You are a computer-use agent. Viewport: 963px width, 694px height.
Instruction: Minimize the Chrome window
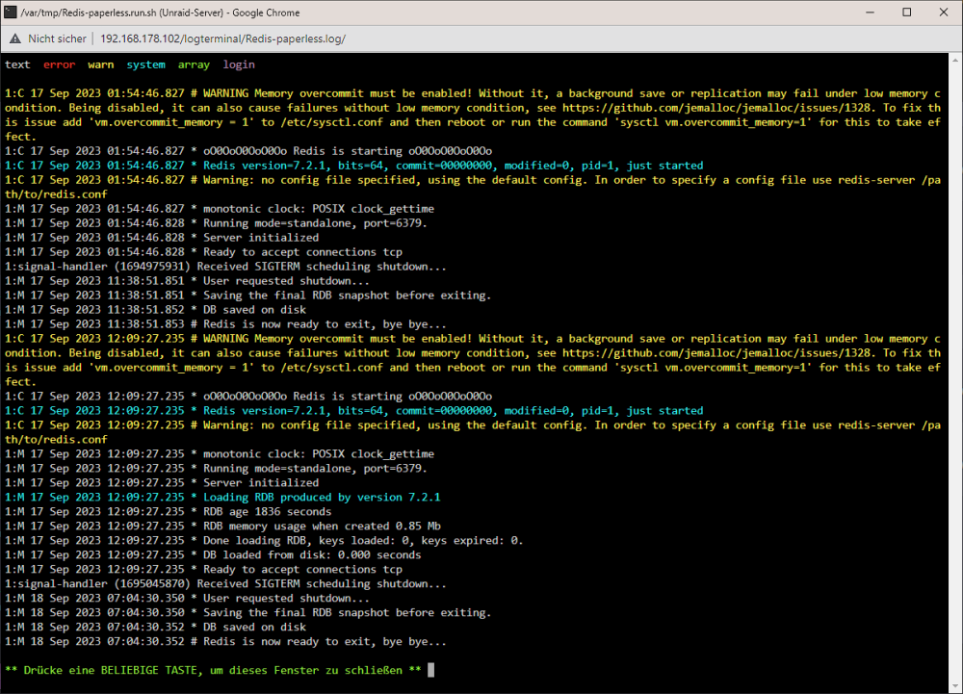point(870,13)
